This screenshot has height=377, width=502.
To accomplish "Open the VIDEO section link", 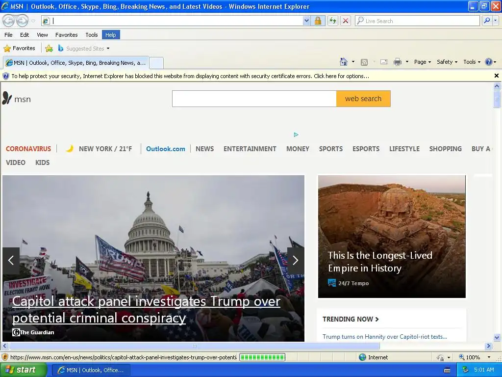I will point(15,162).
